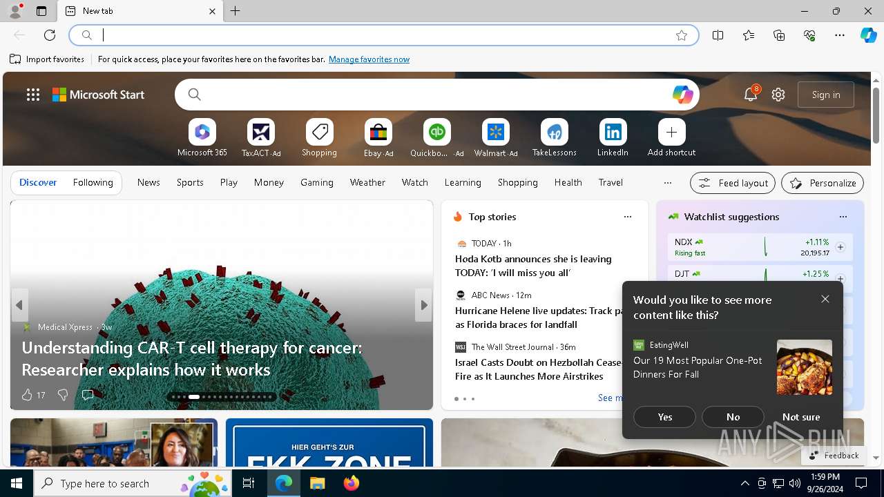The image size is (884, 497).
Task: Refresh the current page
Action: (x=50, y=35)
